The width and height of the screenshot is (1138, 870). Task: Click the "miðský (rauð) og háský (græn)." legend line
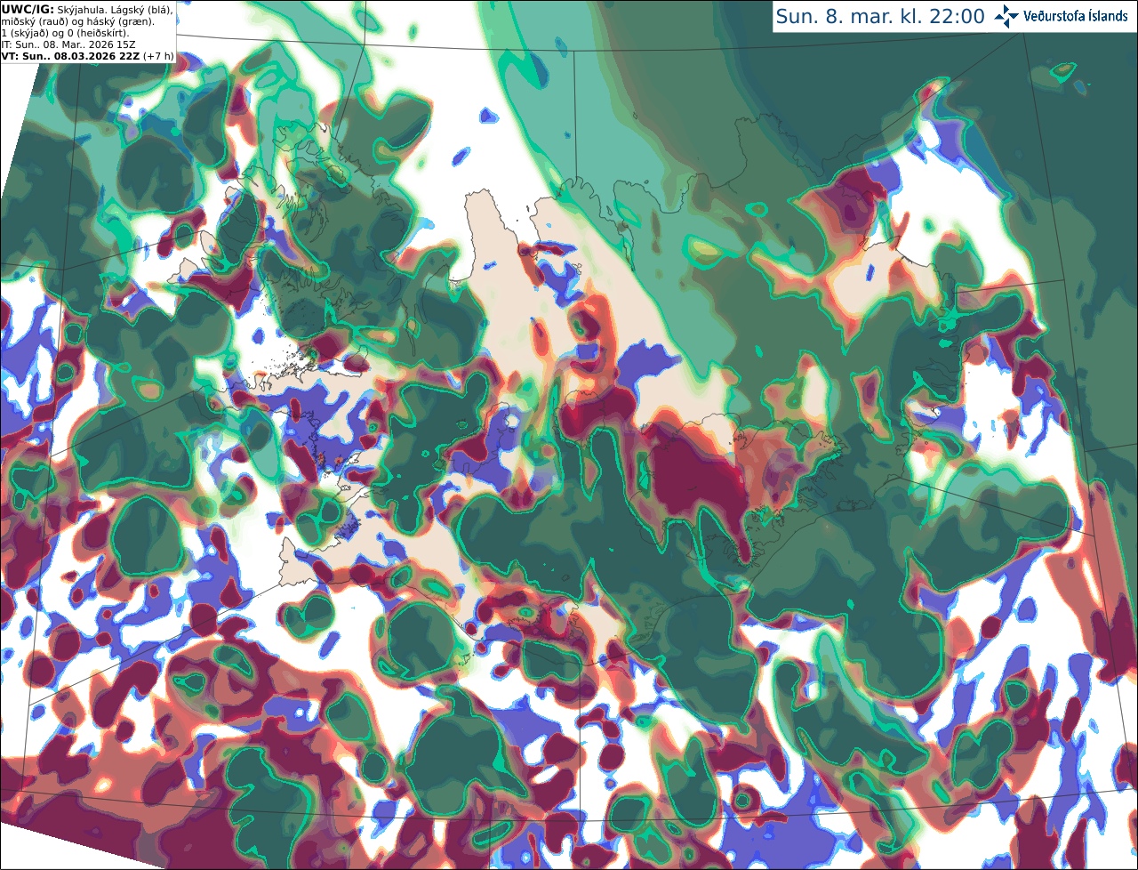tap(77, 20)
